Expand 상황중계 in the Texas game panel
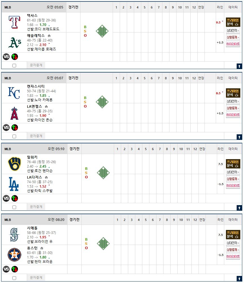244x283 pixels. [x=233, y=37]
